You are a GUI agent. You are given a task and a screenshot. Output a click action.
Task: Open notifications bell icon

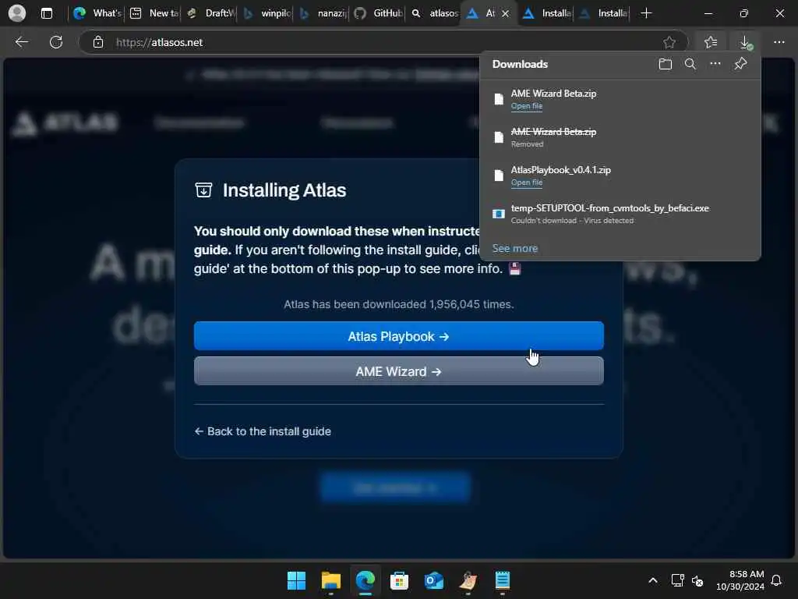point(777,580)
